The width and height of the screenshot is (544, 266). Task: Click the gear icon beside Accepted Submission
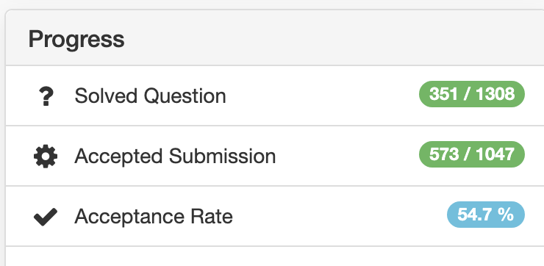point(46,157)
